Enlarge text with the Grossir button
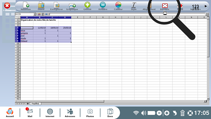This screenshot has width=211, height=119. 87,6
